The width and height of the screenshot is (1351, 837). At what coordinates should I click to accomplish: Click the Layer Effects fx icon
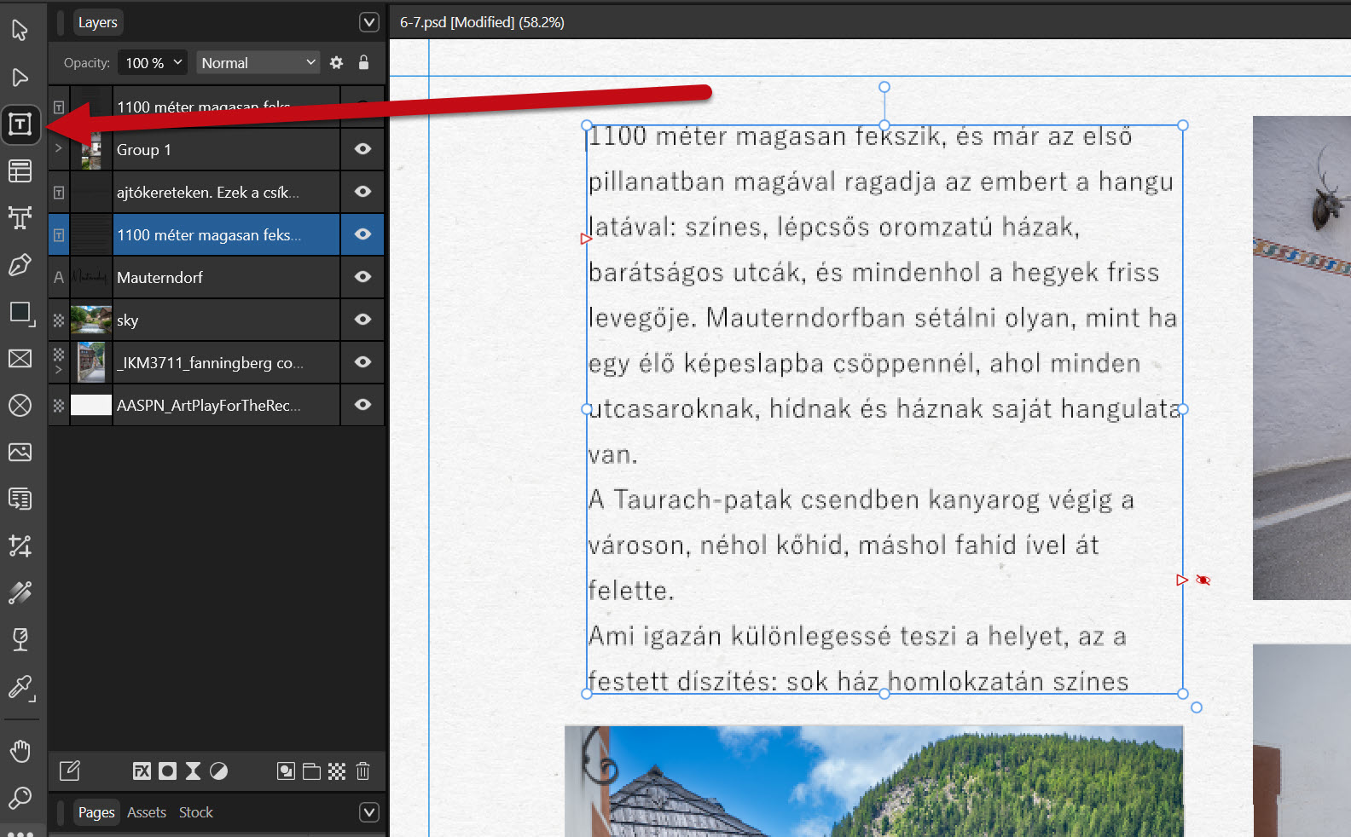(x=142, y=771)
